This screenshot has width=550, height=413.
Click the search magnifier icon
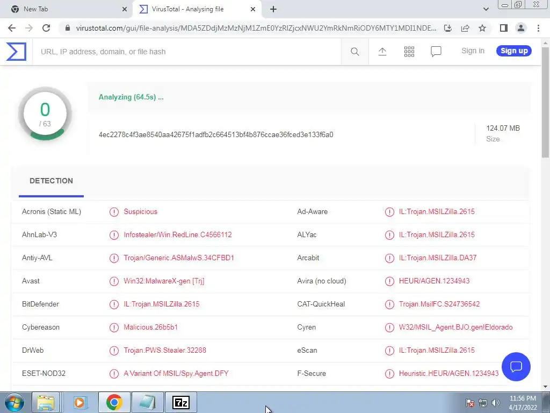[354, 52]
